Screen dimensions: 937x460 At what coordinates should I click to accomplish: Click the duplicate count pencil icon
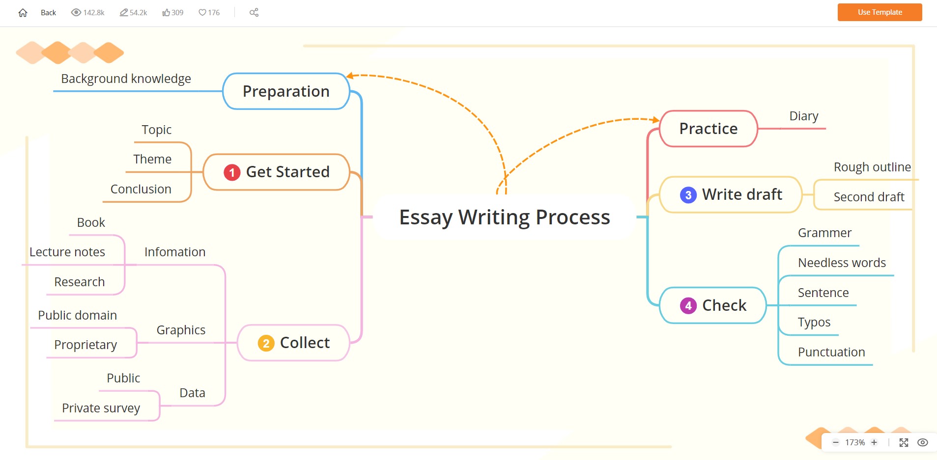point(124,13)
